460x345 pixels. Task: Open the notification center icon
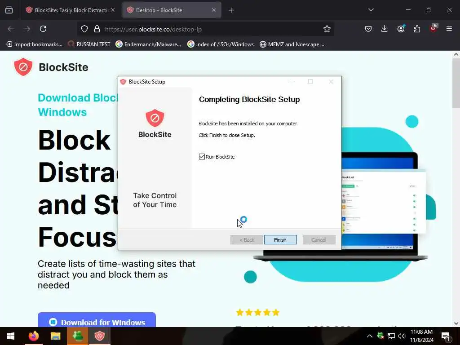click(x=446, y=336)
